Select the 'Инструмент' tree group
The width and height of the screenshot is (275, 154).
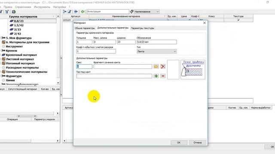(14, 47)
